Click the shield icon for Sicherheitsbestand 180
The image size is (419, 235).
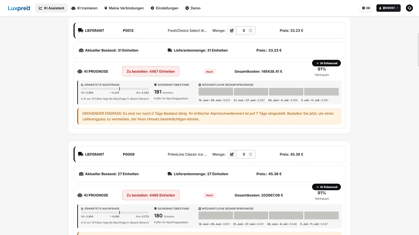click(155, 208)
